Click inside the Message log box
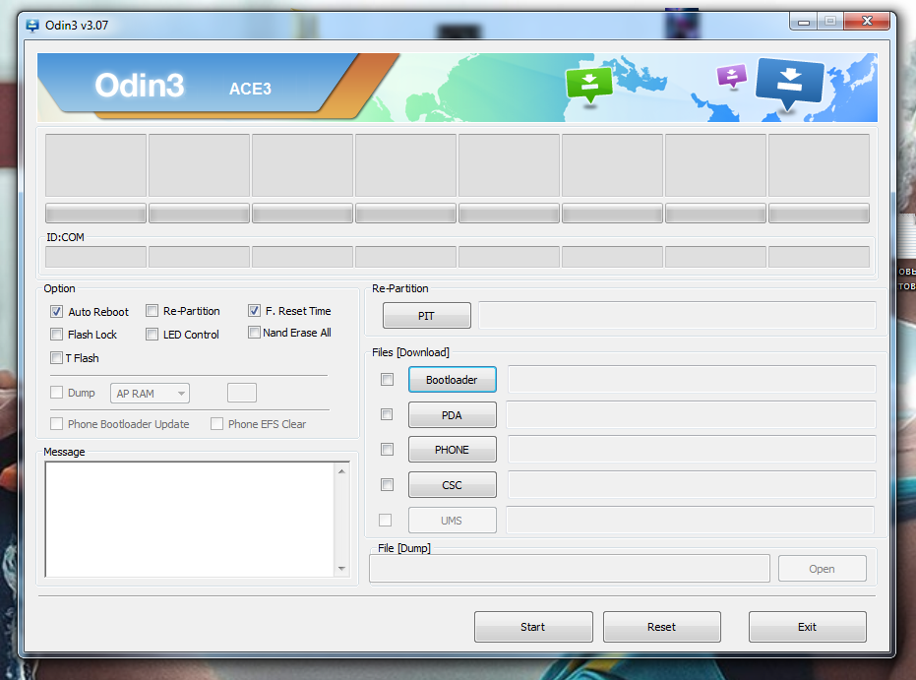 coord(190,520)
